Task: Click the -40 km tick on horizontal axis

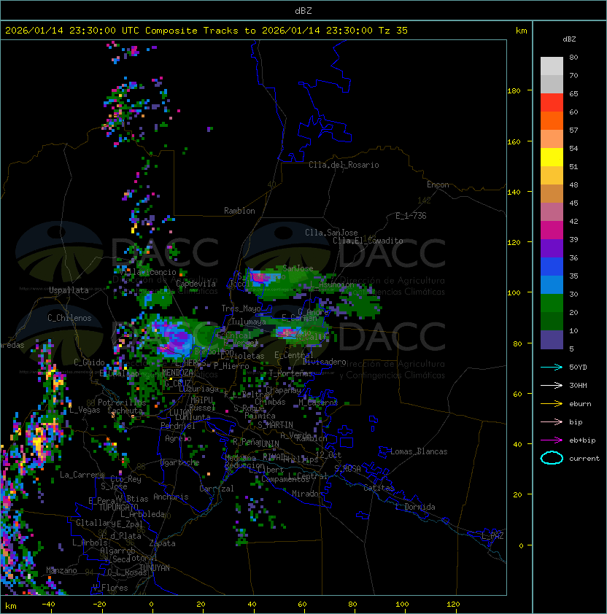Action: pos(48,605)
